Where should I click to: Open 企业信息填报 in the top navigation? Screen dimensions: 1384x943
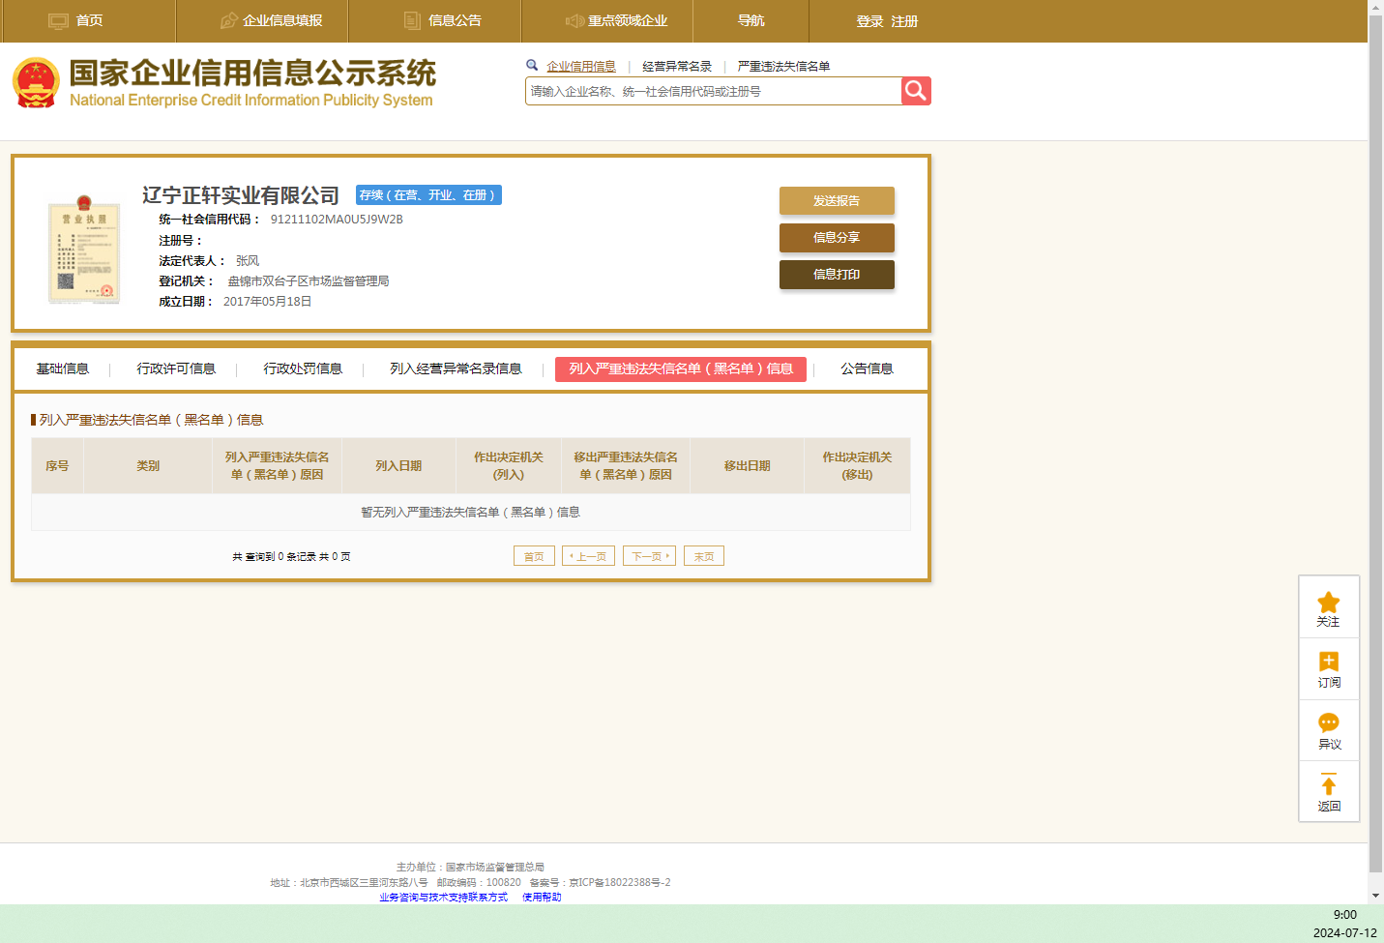click(x=282, y=20)
